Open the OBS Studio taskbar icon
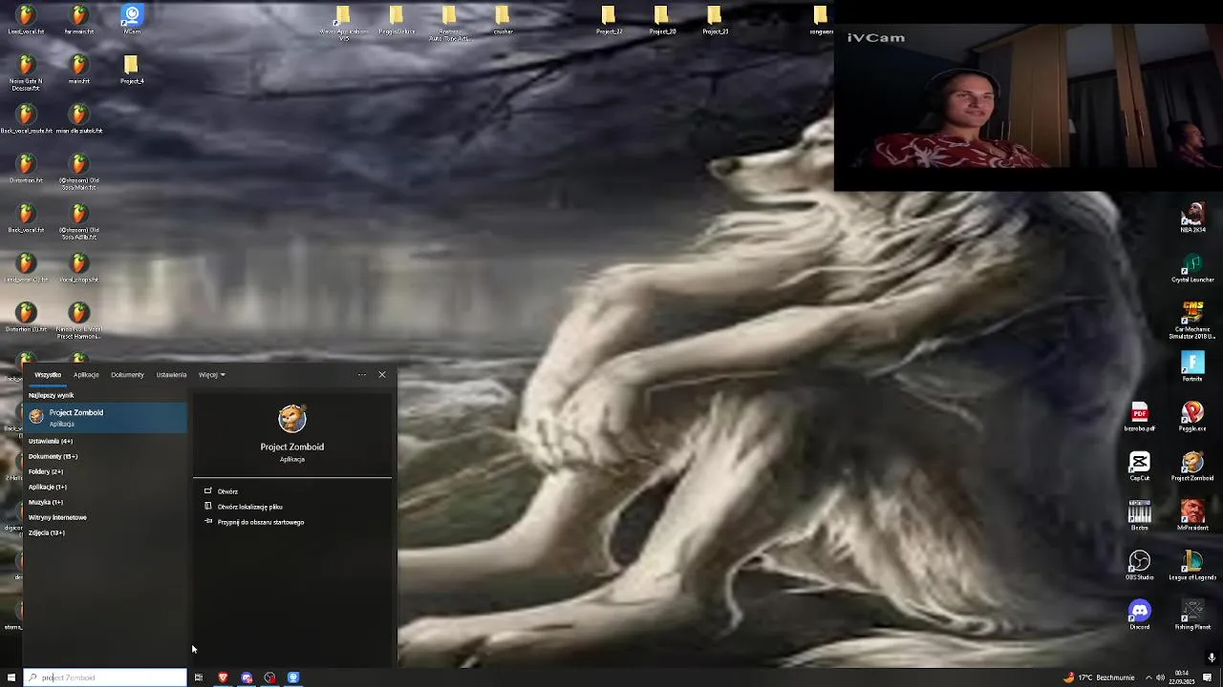1223x687 pixels. 269,677
